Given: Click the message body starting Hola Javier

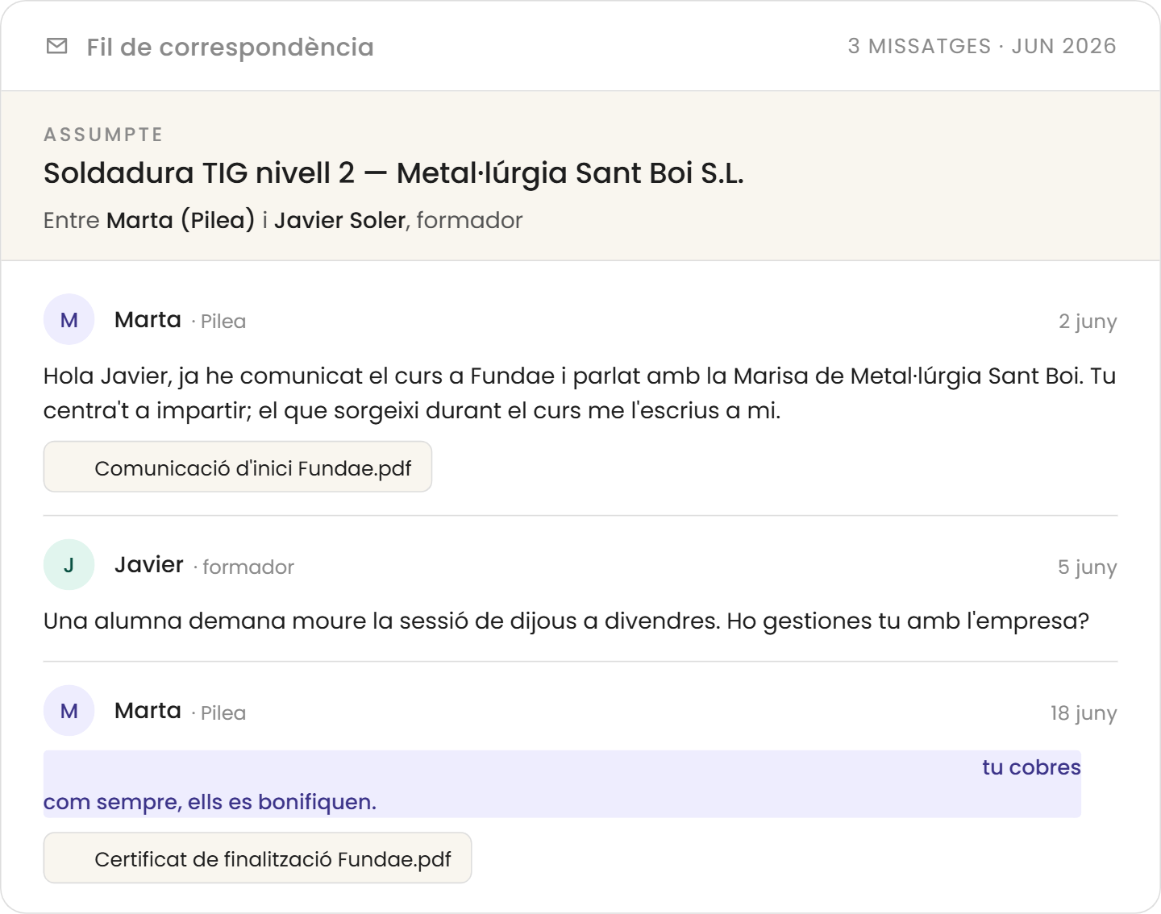Looking at the screenshot, I should pos(580,393).
